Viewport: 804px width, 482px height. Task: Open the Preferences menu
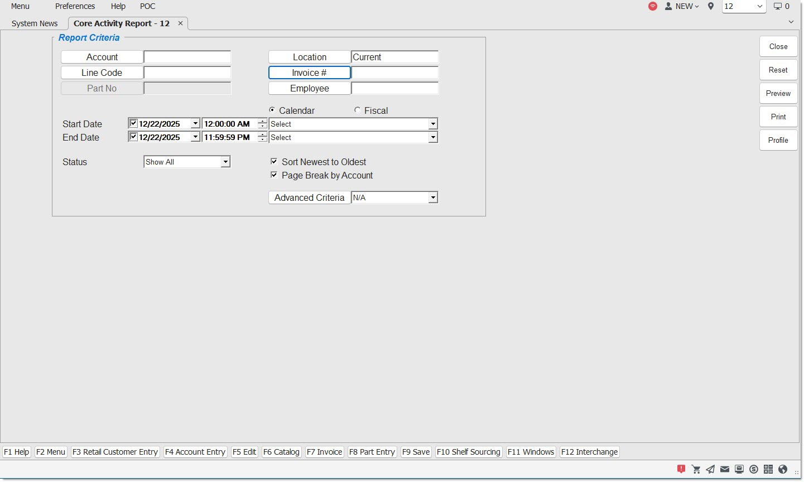[75, 6]
